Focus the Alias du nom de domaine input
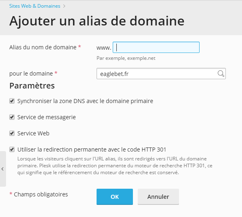Screen dimensions: 242x217 pos(156,47)
